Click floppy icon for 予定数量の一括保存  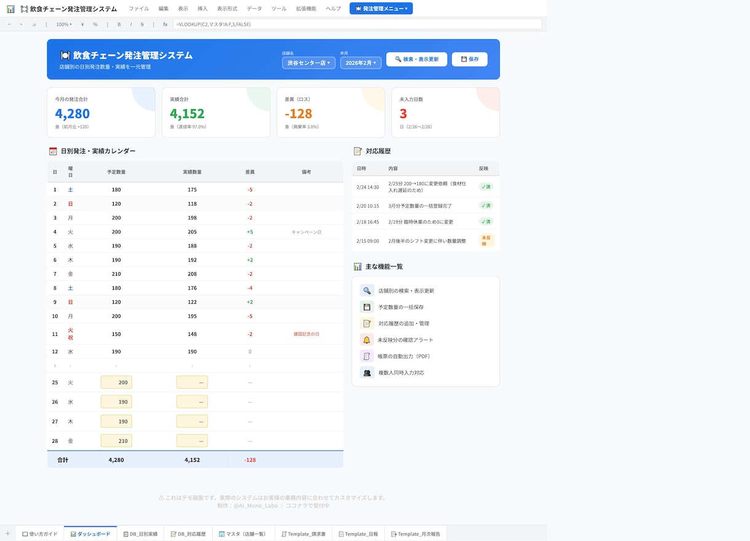367,307
